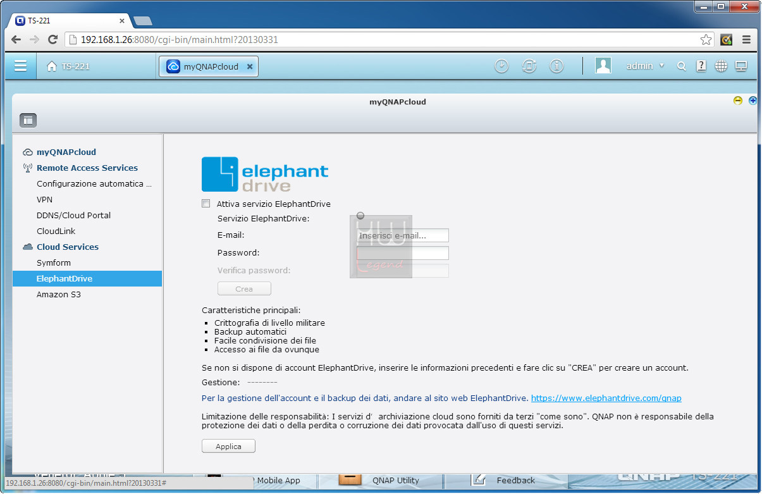This screenshot has width=762, height=494.
Task: Focus the E-mail input field
Action: coord(403,235)
